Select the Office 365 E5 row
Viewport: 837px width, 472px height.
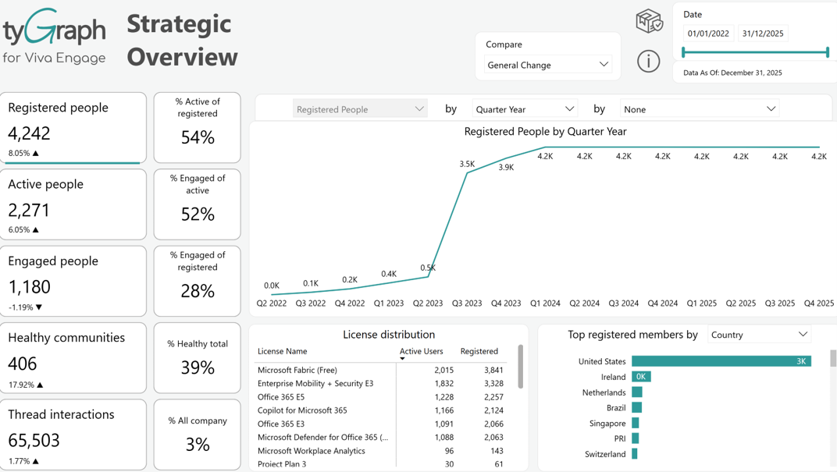click(x=380, y=397)
